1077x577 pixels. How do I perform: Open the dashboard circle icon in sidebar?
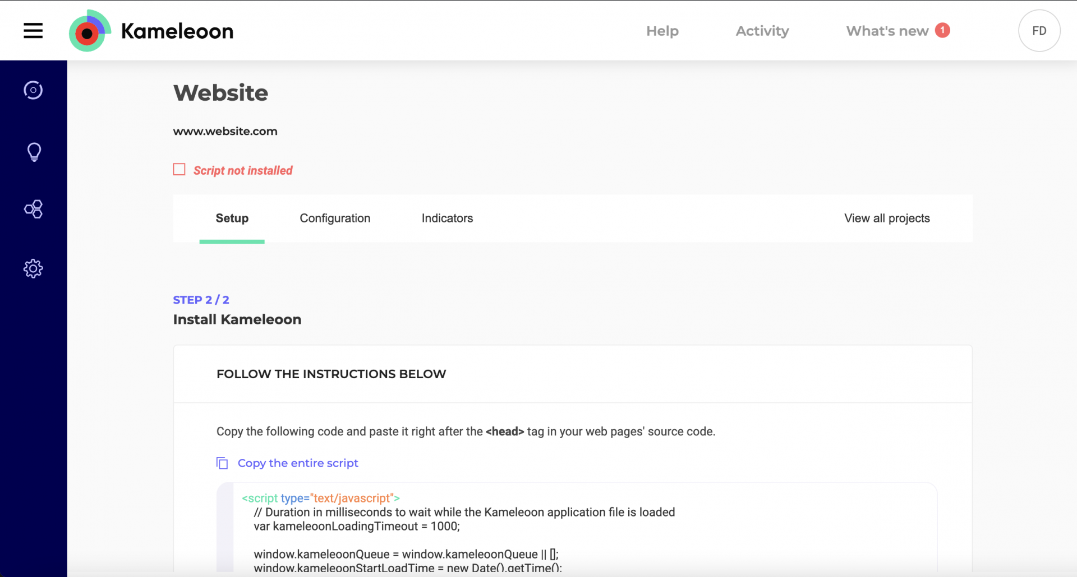(33, 90)
